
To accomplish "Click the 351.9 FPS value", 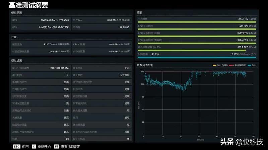I will tap(242, 33).
